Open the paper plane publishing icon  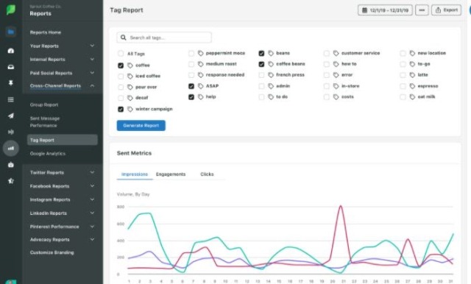coord(11,116)
